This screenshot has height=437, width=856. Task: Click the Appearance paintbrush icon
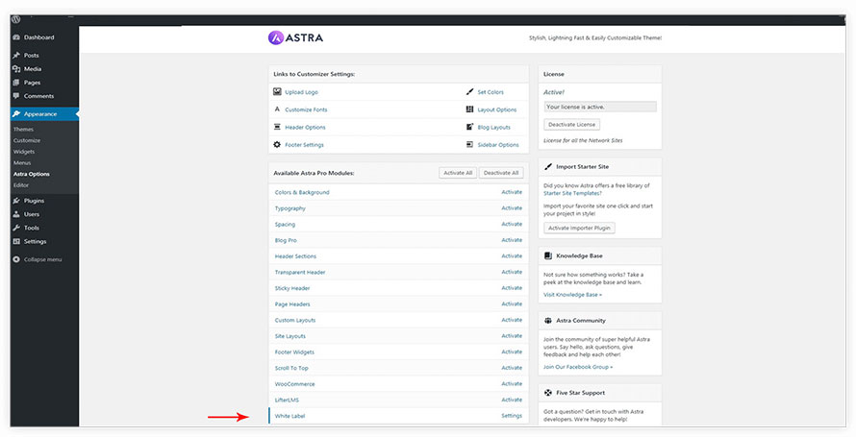tap(16, 114)
